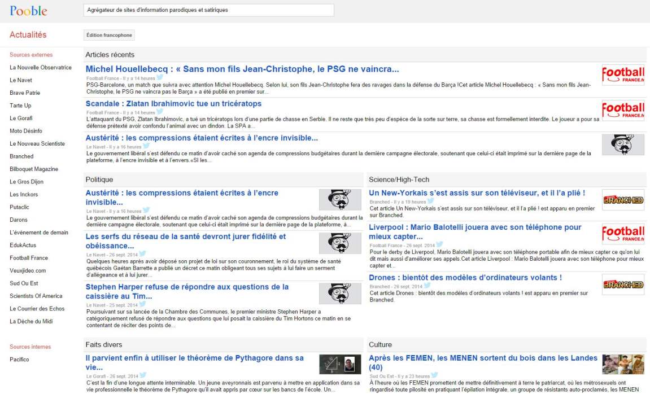
Task: Click Branched logo beside Drones article
Action: pos(623,284)
